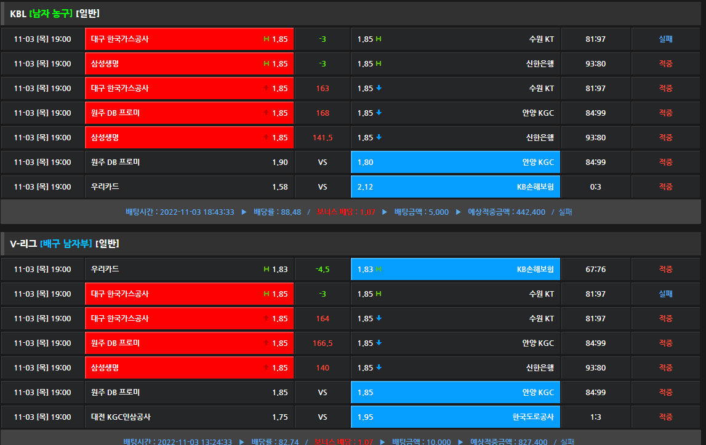
Task: Click green H icon on 삼성생명 handicap -3 row
Action: (x=267, y=64)
